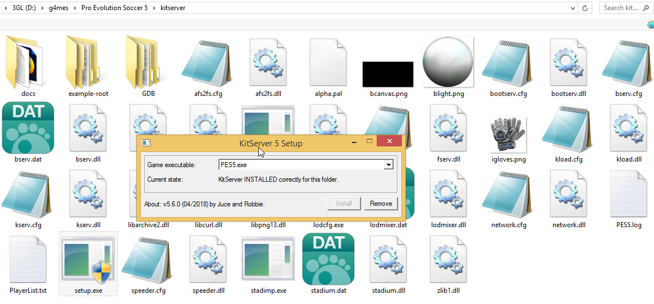This screenshot has height=304, width=654.
Task: Minimize the KitServer 5 Setup dialog
Action: click(x=354, y=142)
